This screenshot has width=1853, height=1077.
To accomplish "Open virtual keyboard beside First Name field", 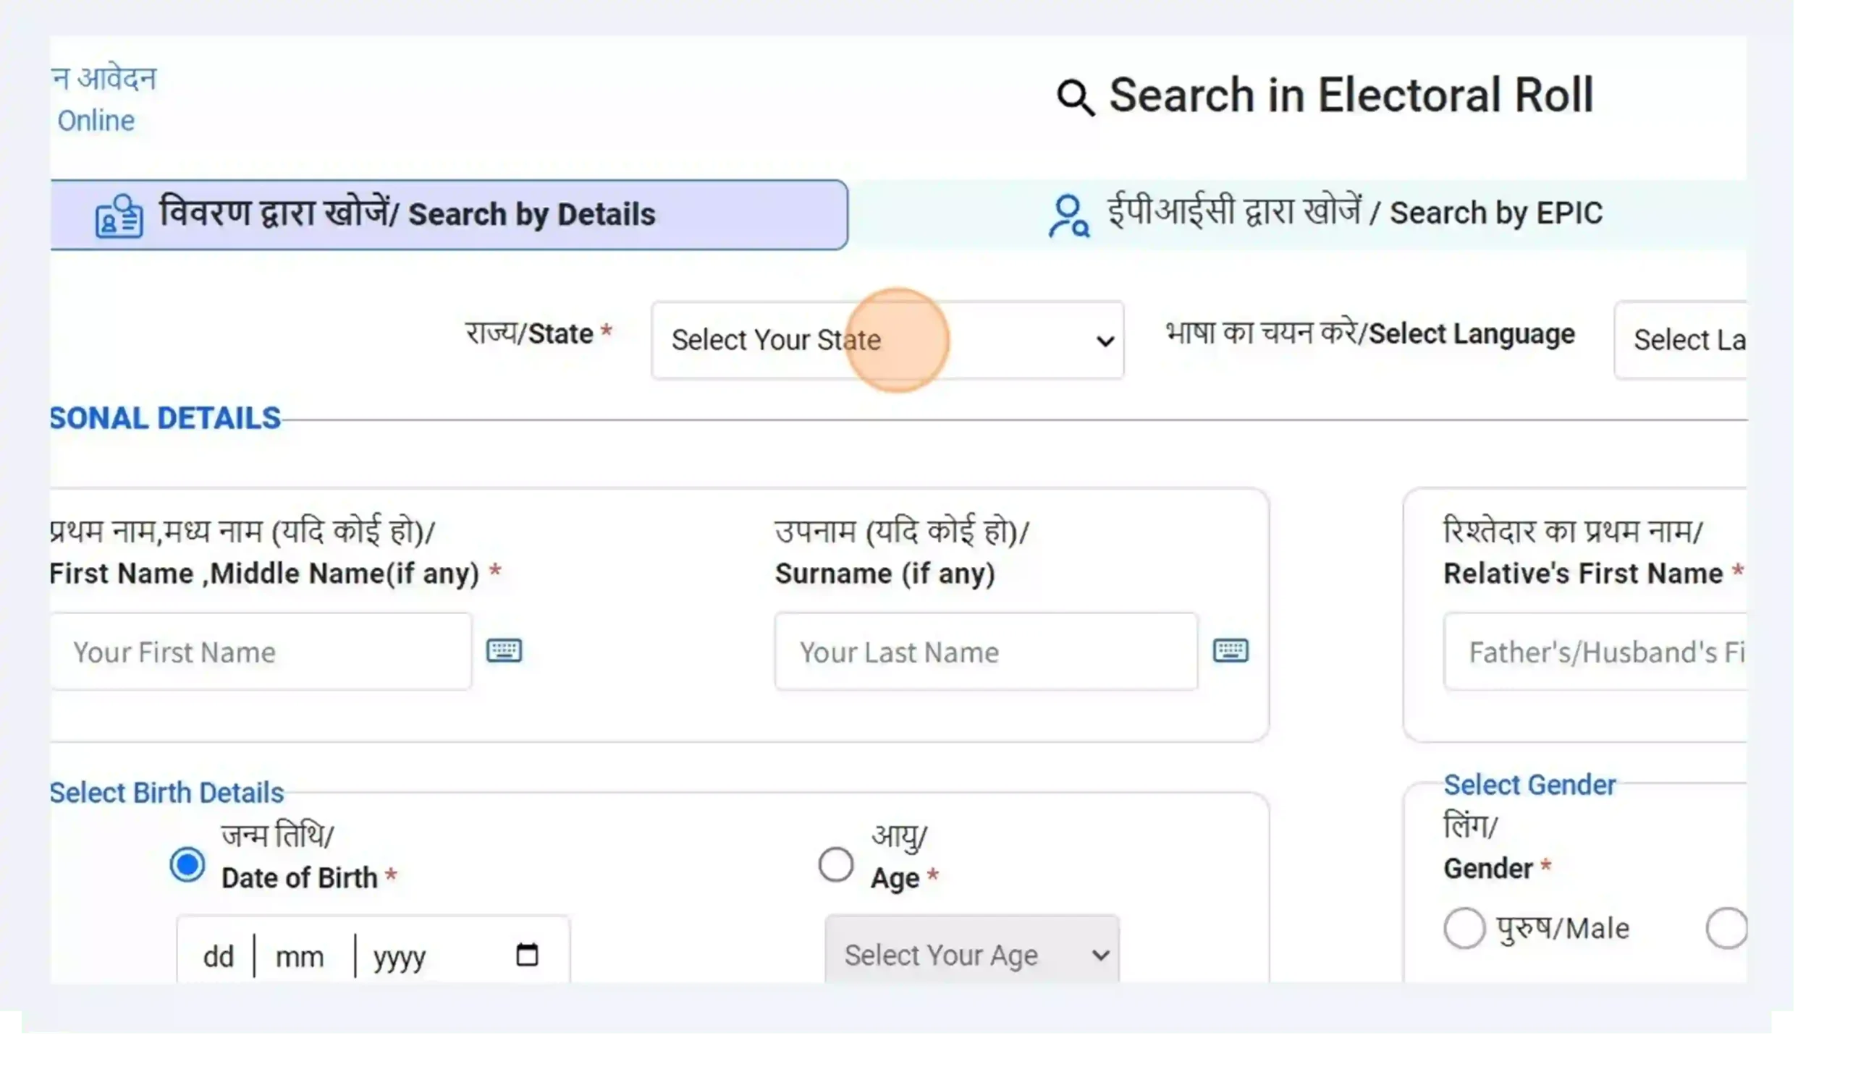I will click(504, 650).
